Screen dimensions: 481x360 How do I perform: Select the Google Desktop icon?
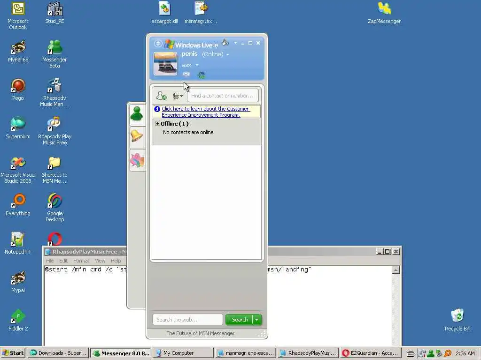[x=54, y=208]
